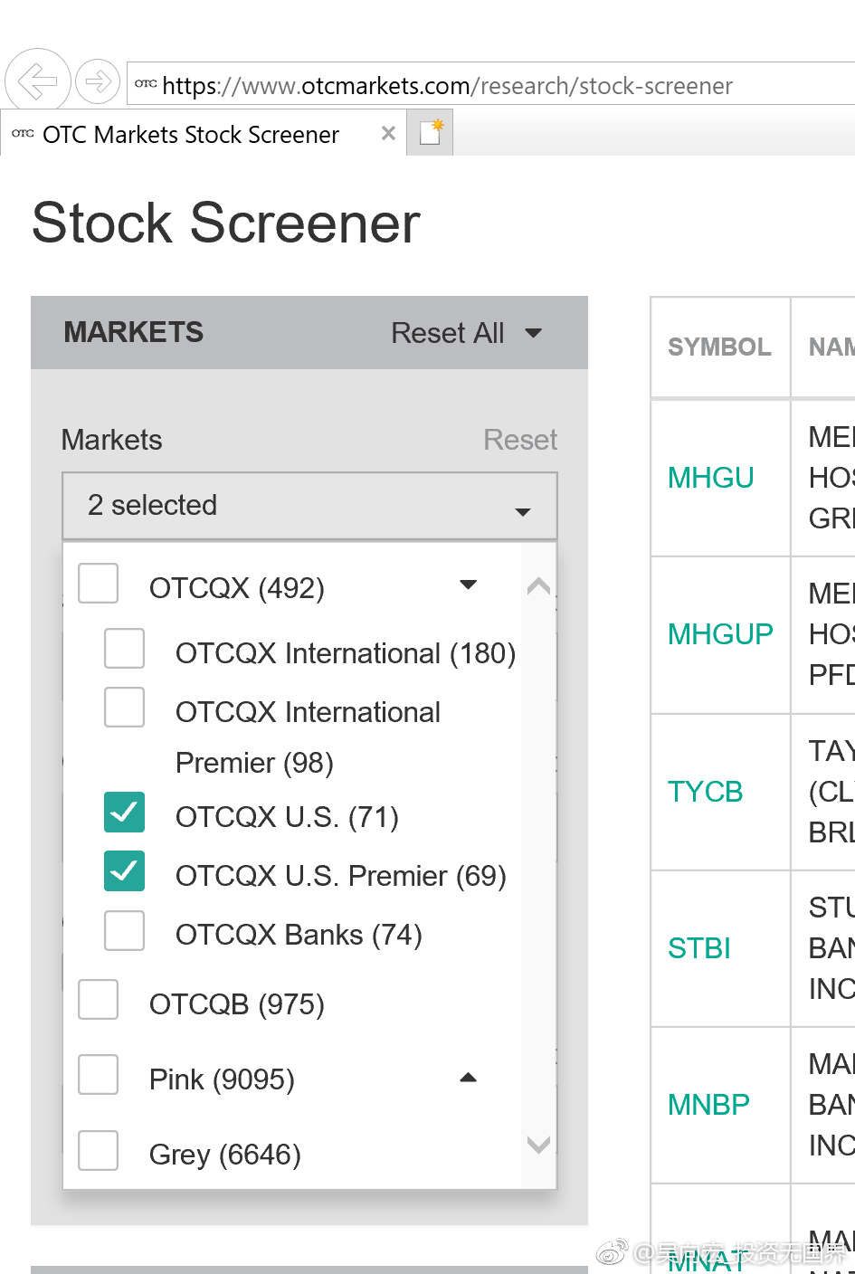Image resolution: width=855 pixels, height=1274 pixels.
Task: Open a new browser tab
Action: (430, 133)
